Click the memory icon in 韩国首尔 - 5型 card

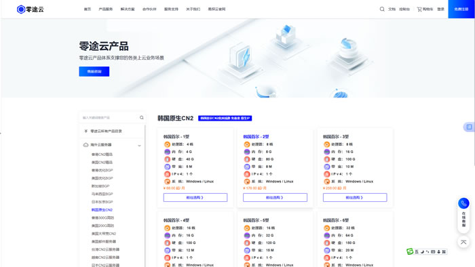(247, 235)
